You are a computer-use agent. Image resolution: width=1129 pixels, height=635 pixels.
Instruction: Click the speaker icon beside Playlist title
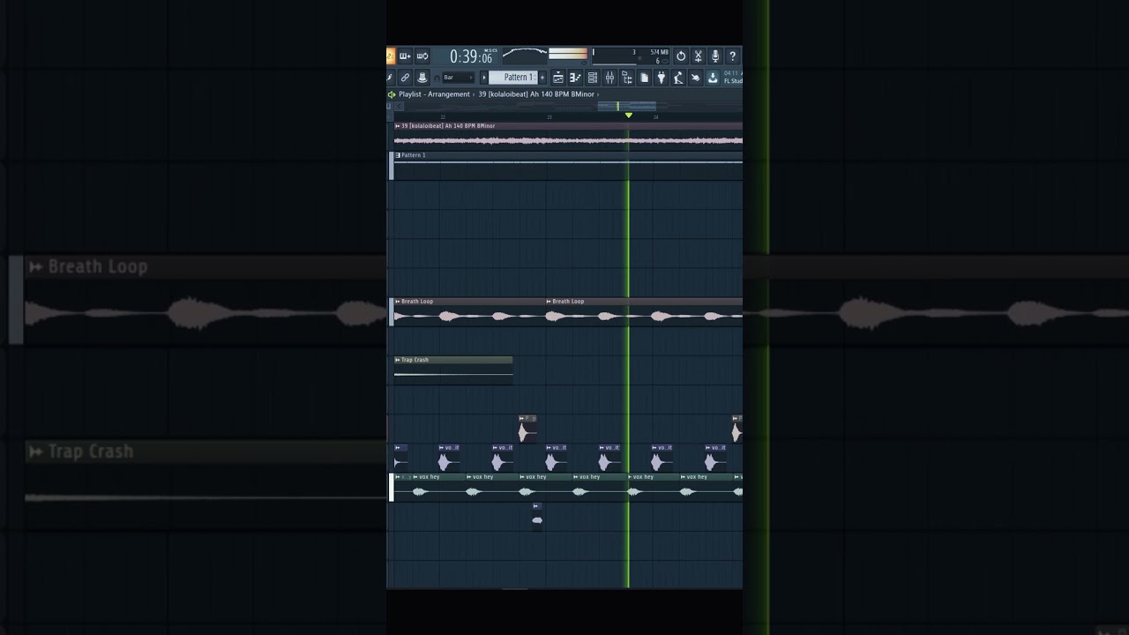pos(392,94)
